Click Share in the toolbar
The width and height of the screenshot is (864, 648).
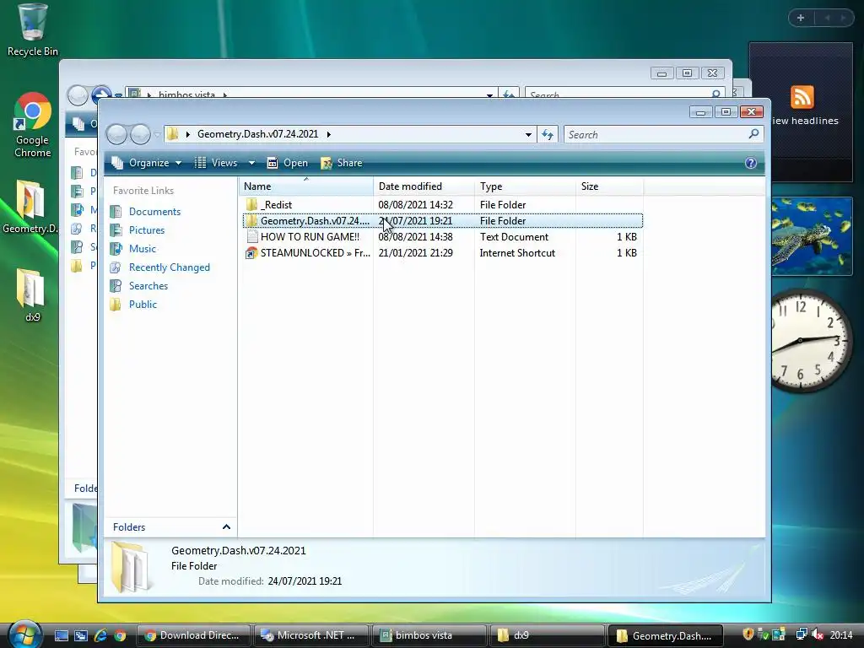pos(342,163)
